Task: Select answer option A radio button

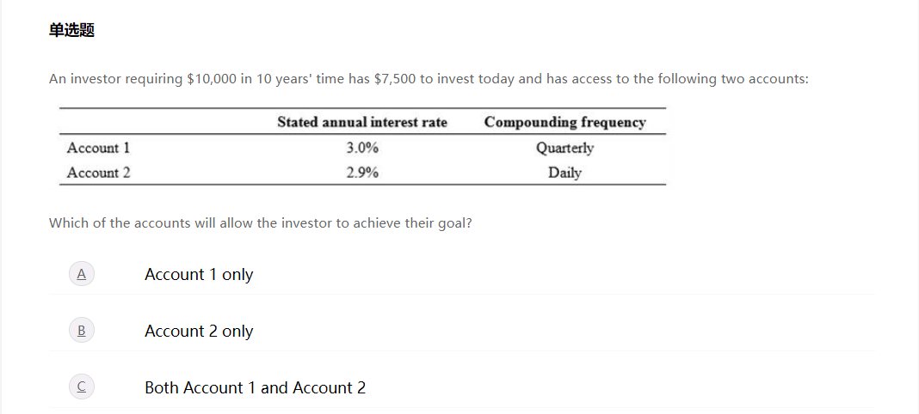Action: tap(82, 274)
